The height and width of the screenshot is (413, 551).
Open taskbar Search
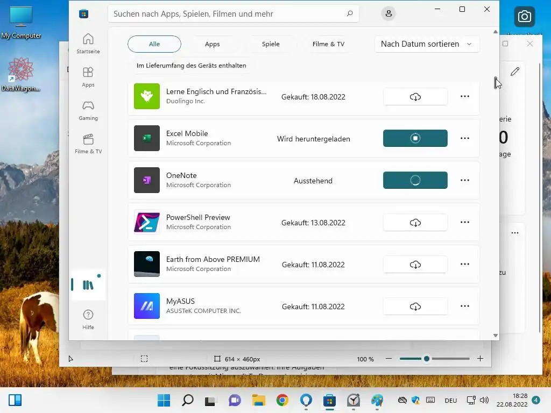point(187,400)
